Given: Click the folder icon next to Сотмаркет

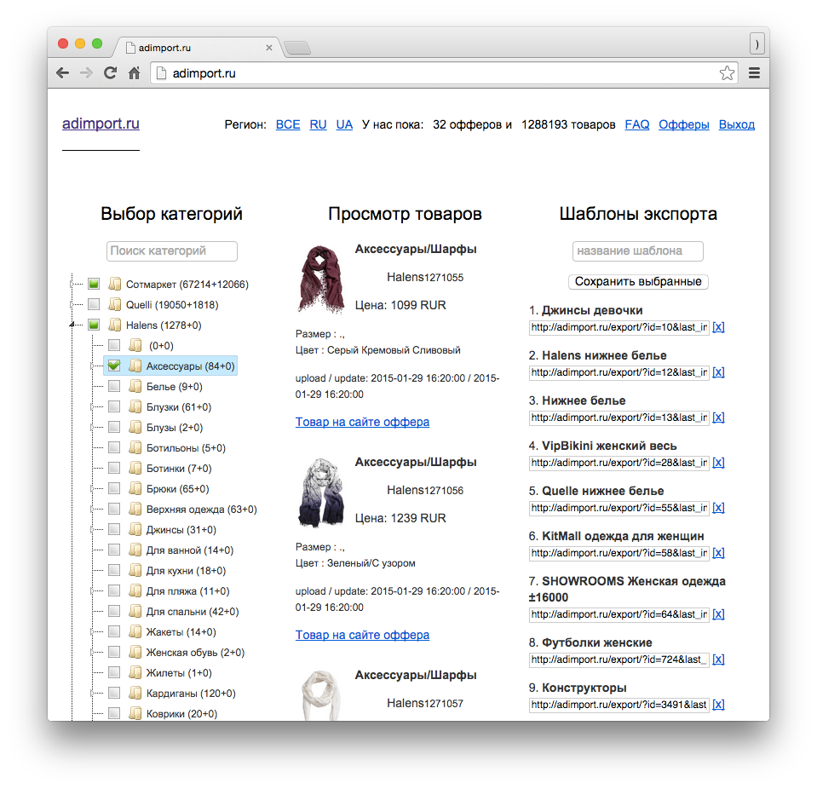Looking at the screenshot, I should pos(115,285).
